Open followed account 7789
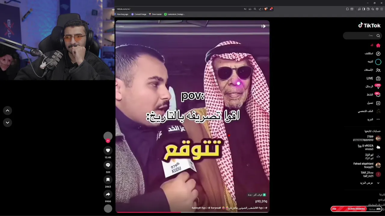The width and height of the screenshot is (385, 216). pos(367,138)
